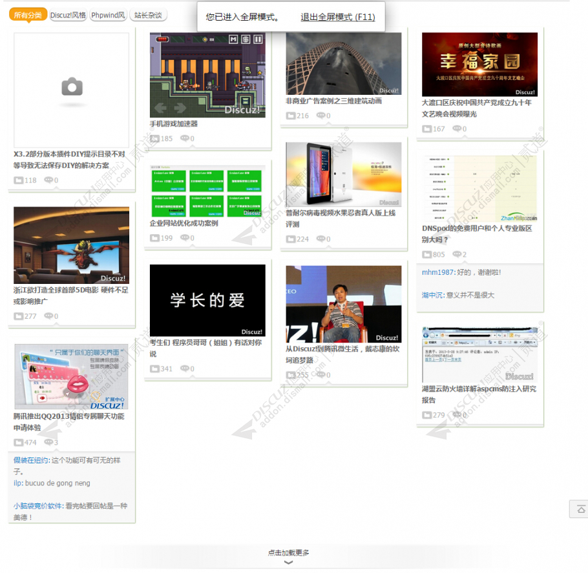
Task: Click view count icon beside 185
Action: click(x=154, y=139)
